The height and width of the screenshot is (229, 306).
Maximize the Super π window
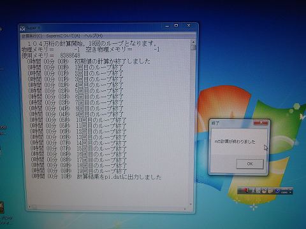[176, 25]
